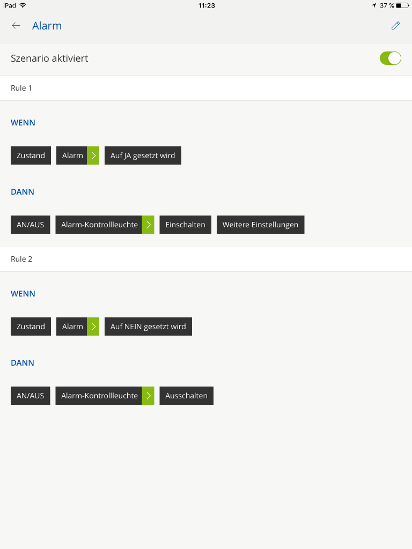Select the Rule 1 header row
Viewport: 412px width, 549px height.
(x=206, y=88)
